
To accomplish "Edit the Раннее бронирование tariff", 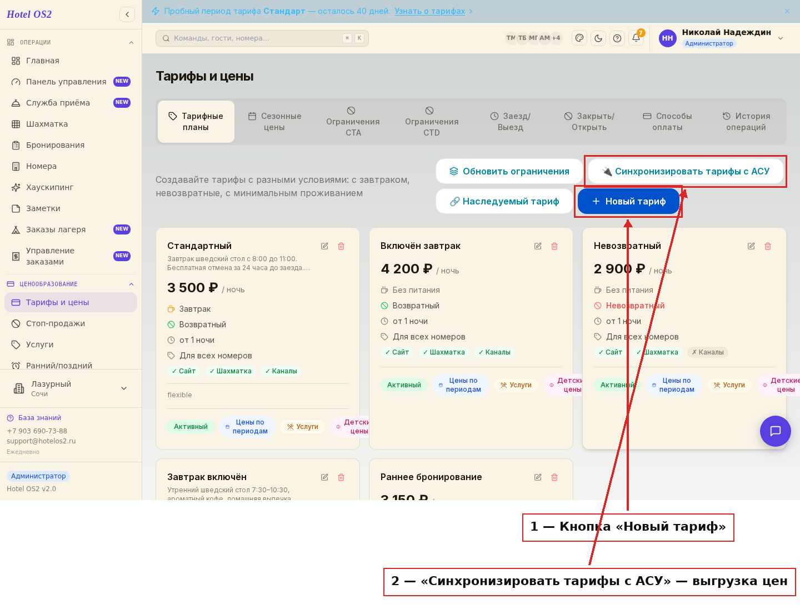I will [x=538, y=477].
